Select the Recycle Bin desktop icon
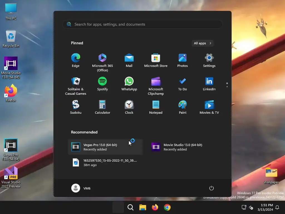 pos(11,39)
